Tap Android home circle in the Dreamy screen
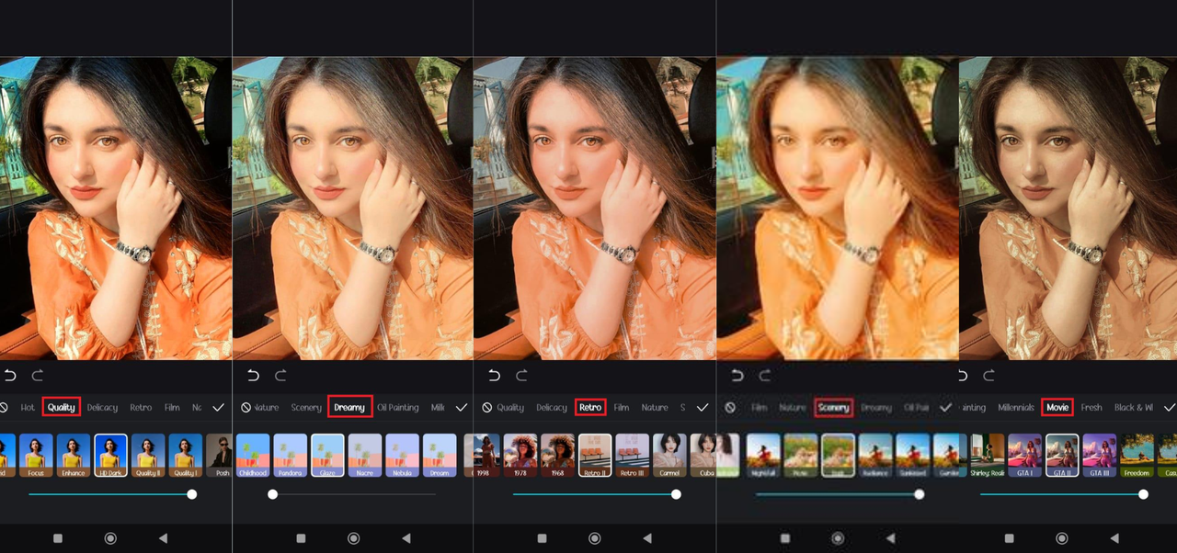 [353, 538]
